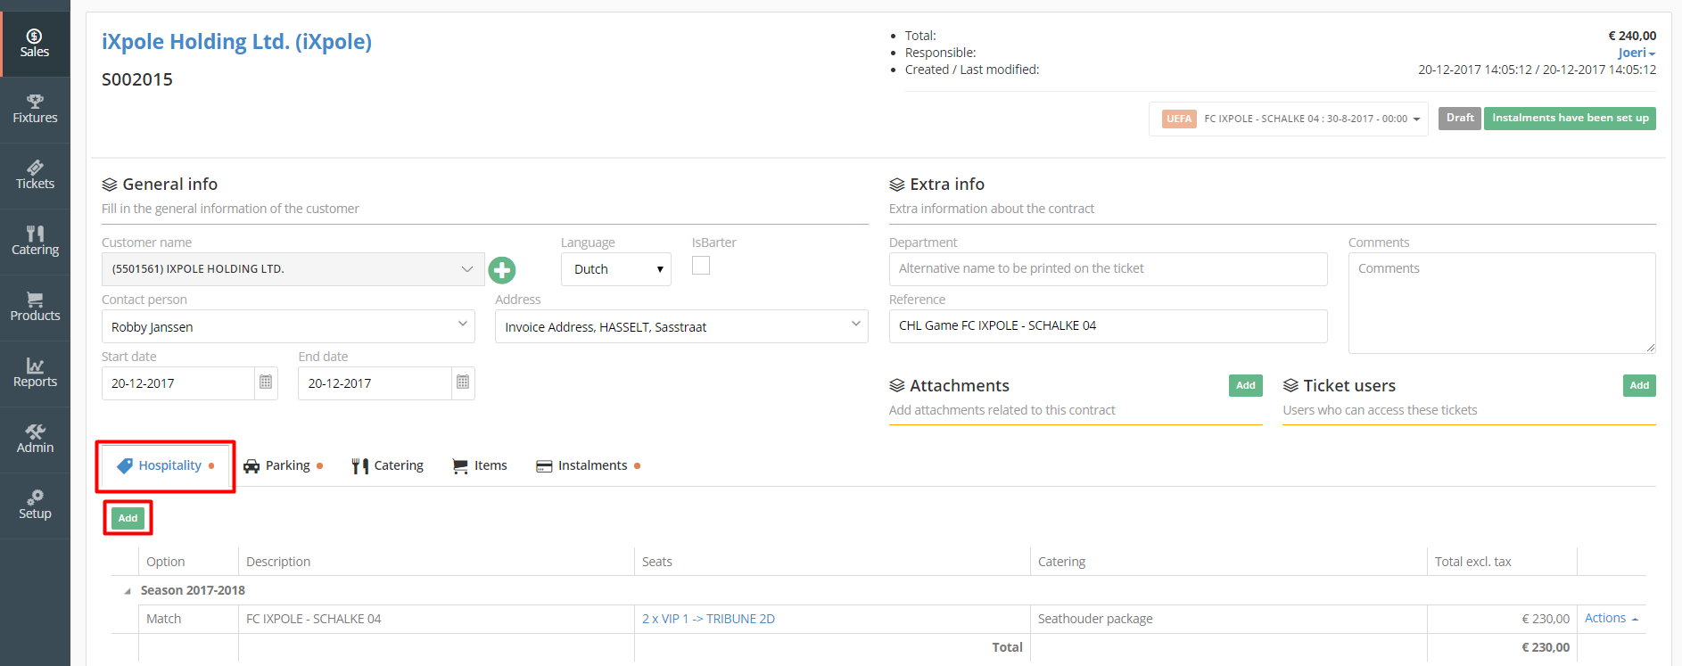Click the Seats column header
Screen dimensions: 1682x666
[x=832, y=562]
